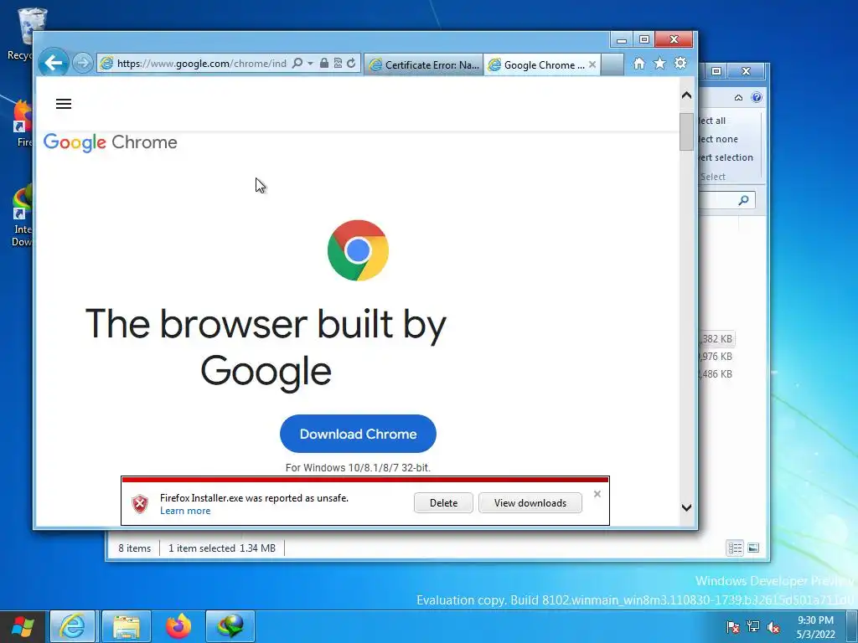Go back using the browser Back arrow
This screenshot has width=858, height=643.
[53, 63]
